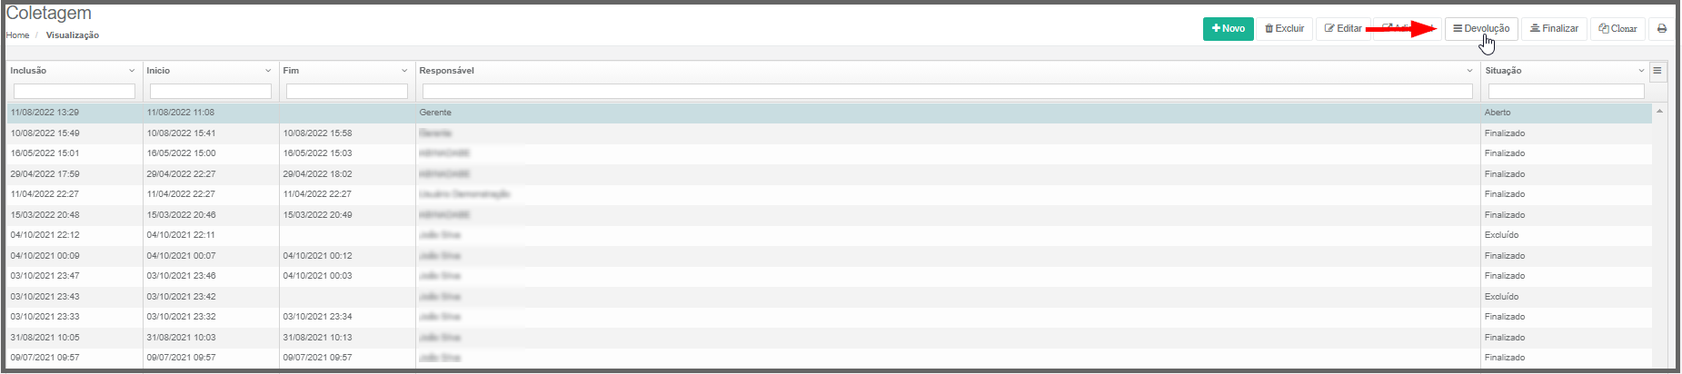Image resolution: width=1682 pixels, height=374 pixels.
Task: Click the Situação filter input field
Action: 1567,92
